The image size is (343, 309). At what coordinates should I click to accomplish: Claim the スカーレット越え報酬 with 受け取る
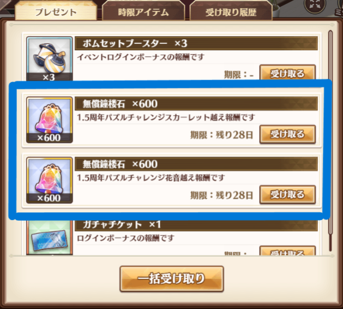click(287, 134)
